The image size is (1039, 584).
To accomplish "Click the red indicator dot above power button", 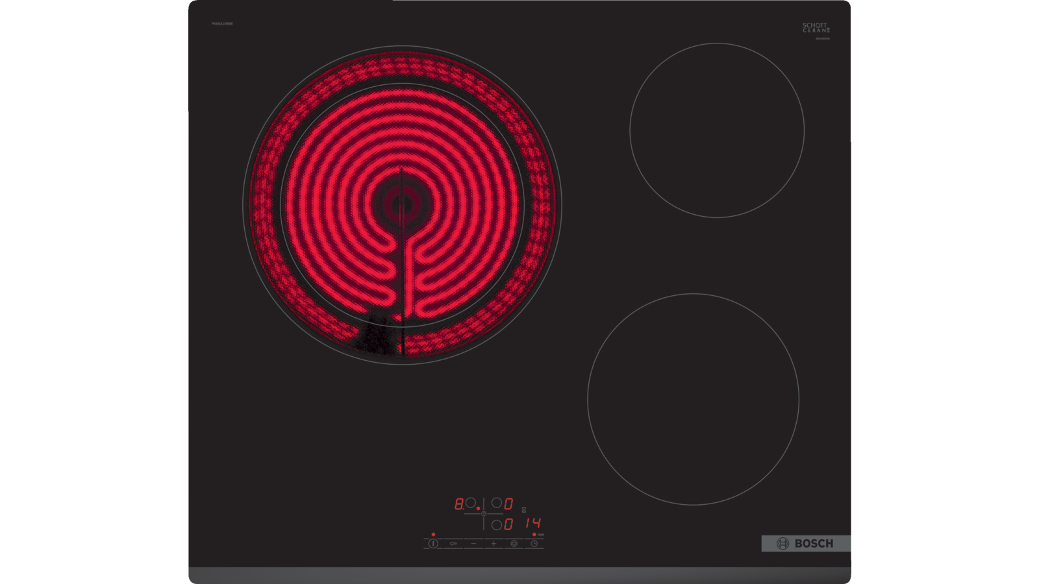I will tap(433, 534).
